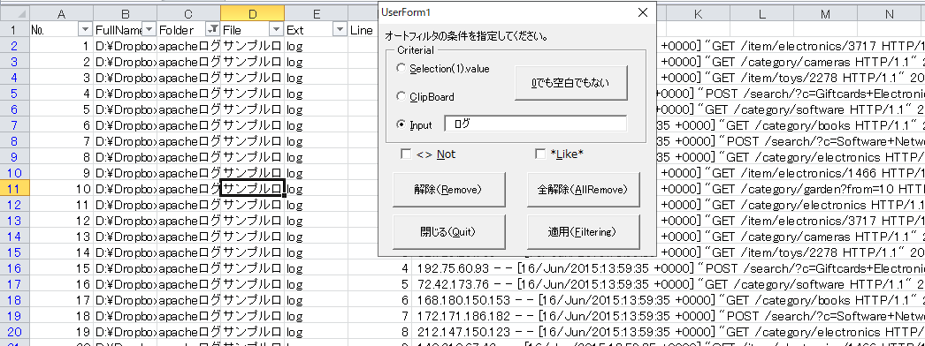Click the 全解除(AllRemove) button
The height and width of the screenshot is (346, 925).
(x=583, y=190)
